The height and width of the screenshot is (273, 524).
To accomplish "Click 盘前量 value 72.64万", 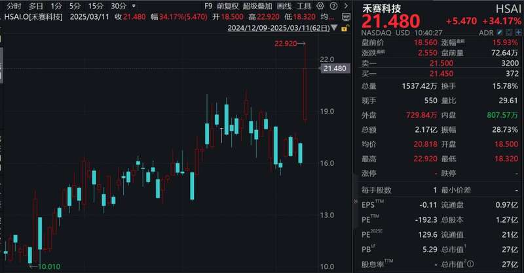I will point(505,53).
